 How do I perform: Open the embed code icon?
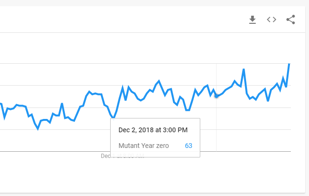(x=271, y=20)
